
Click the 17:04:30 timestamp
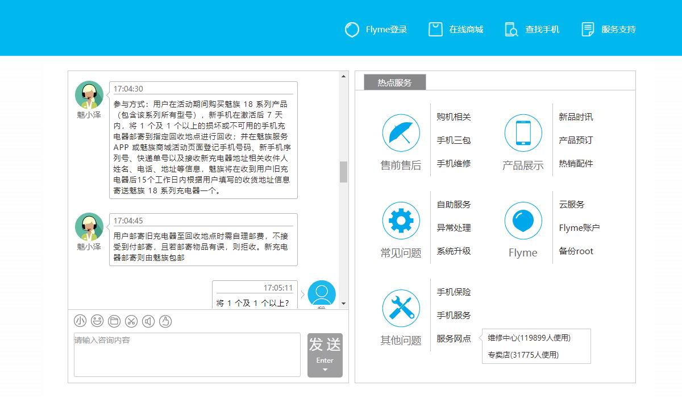pos(128,89)
